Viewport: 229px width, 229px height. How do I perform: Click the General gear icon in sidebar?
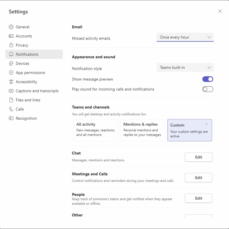click(x=11, y=27)
